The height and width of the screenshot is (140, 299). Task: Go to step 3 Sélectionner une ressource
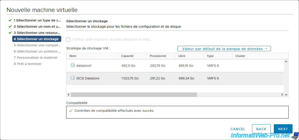(37, 33)
